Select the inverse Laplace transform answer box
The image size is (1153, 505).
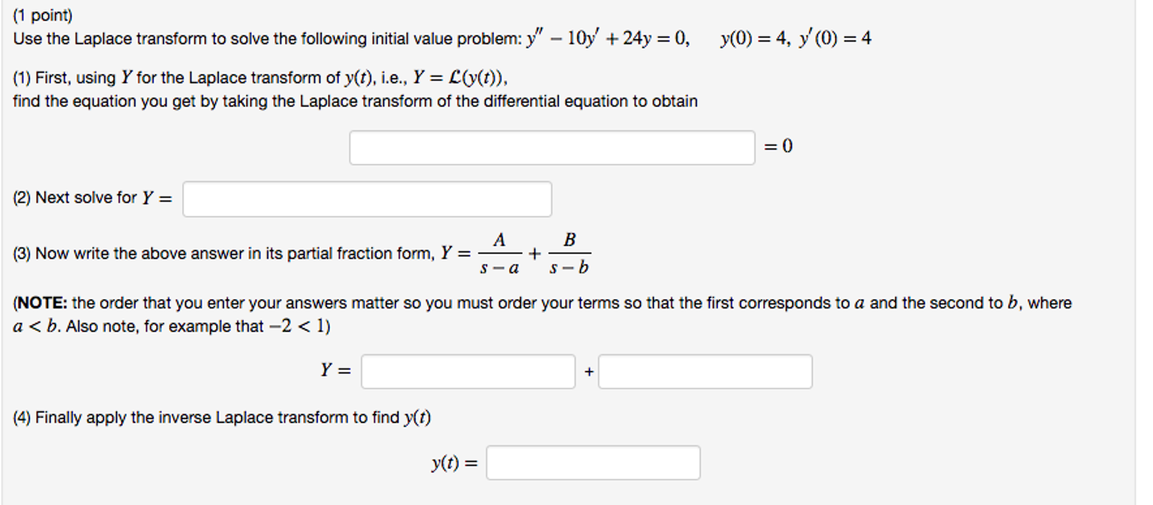point(592,462)
